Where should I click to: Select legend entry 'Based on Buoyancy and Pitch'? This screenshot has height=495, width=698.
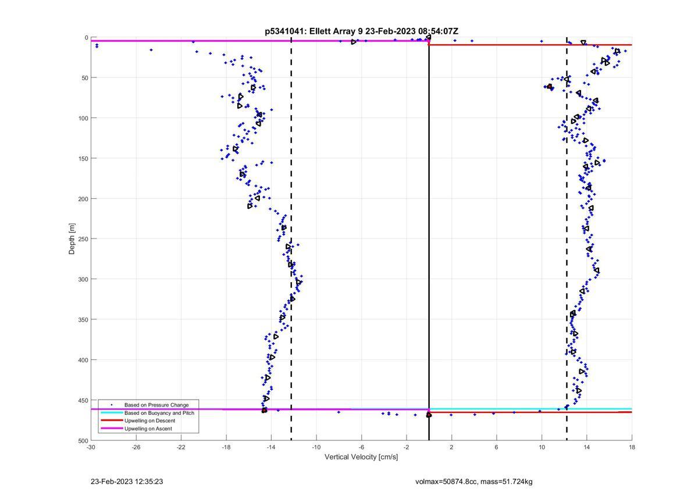(159, 413)
